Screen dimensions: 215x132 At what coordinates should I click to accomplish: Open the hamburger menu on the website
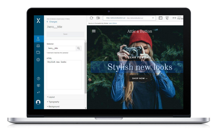[x=94, y=31]
